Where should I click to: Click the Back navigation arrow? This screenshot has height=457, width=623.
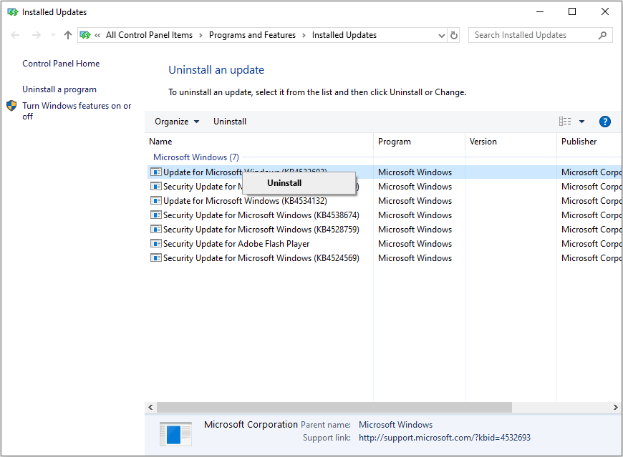click(x=15, y=35)
